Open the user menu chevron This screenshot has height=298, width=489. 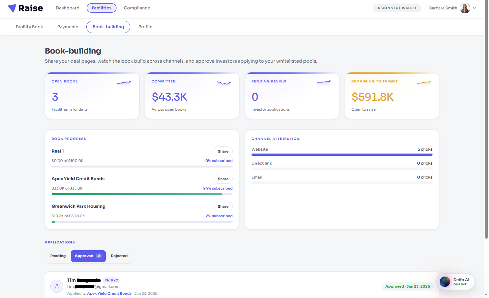[474, 8]
